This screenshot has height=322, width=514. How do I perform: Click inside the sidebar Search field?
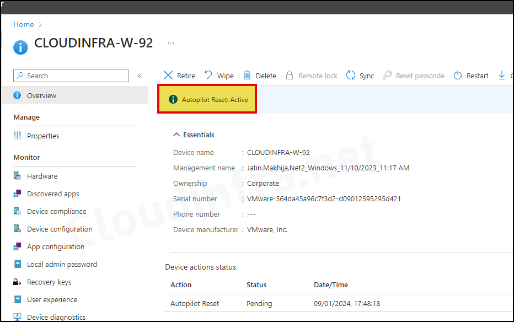(71, 75)
